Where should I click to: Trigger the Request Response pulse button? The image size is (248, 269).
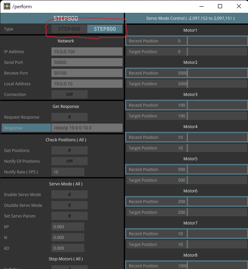point(70,117)
